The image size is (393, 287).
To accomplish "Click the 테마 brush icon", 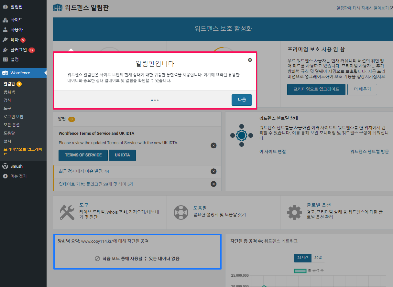I will click(x=5, y=40).
